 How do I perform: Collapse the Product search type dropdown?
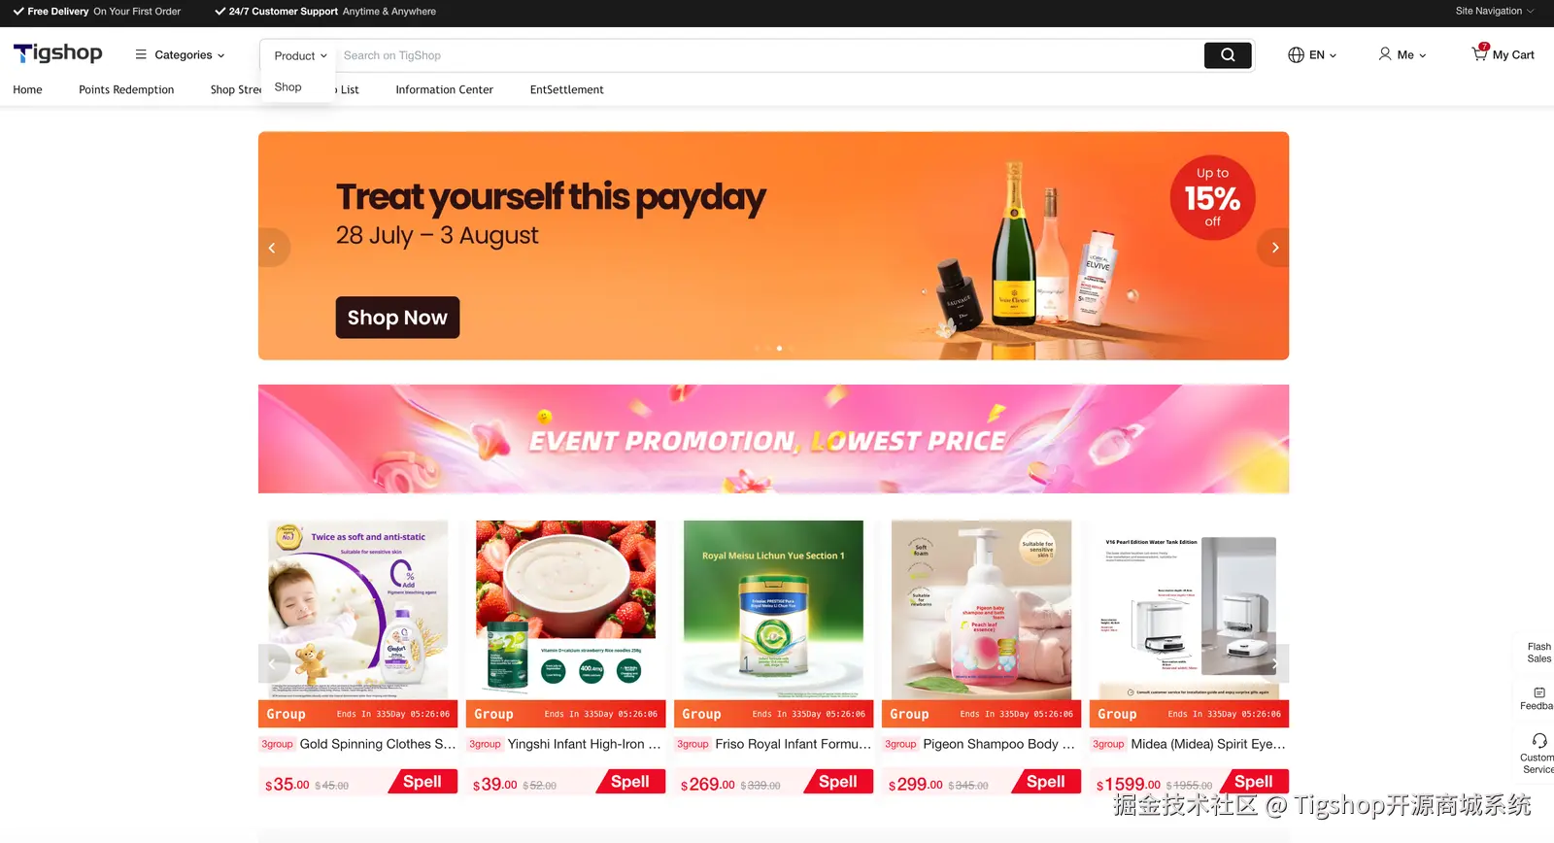tap(300, 56)
